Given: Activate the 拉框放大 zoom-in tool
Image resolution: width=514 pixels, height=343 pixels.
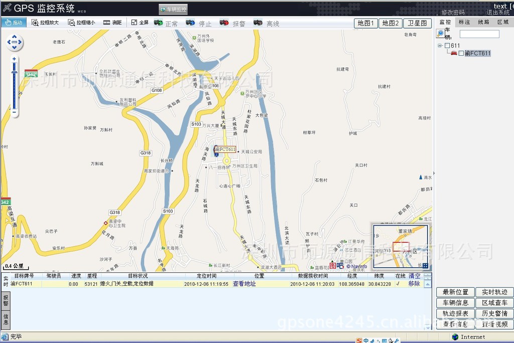Looking at the screenshot, I should [x=45, y=23].
